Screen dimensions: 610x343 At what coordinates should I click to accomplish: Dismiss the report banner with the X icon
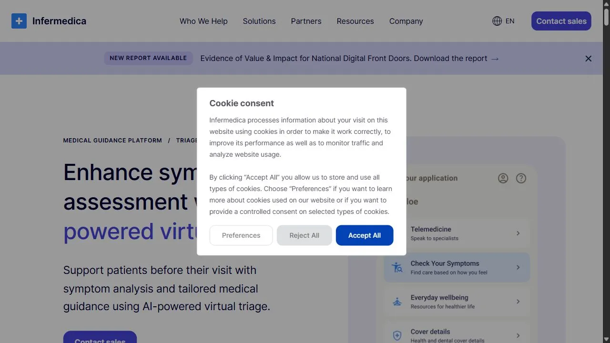tap(589, 59)
